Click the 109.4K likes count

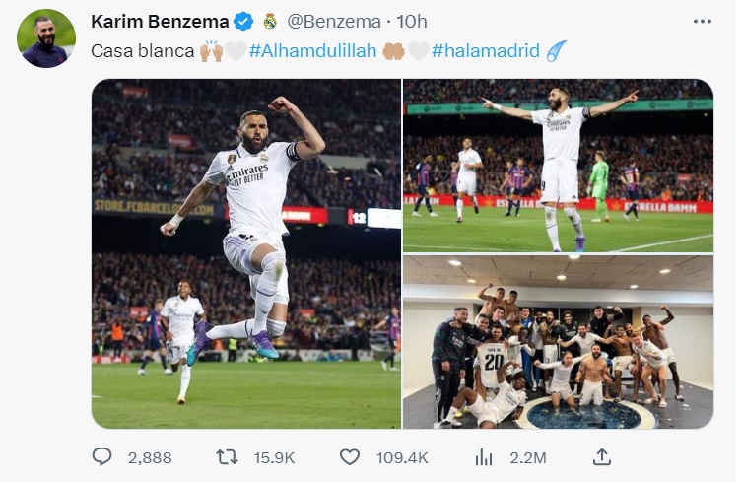click(402, 457)
